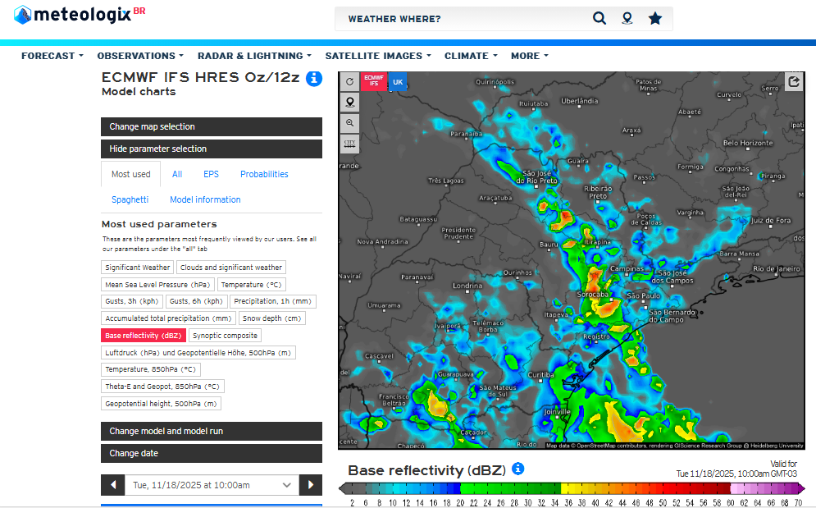Click the search magnifier icon
Image resolution: width=816 pixels, height=508 pixels.
click(599, 19)
